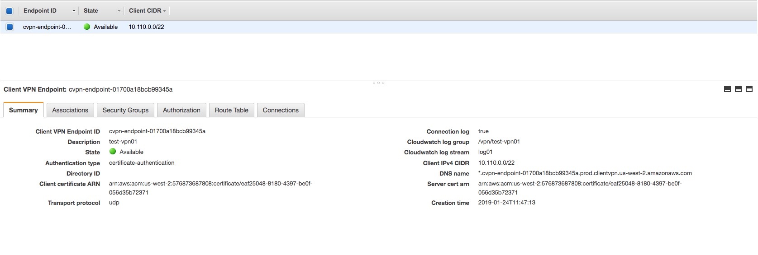Collapse details pane with the bottom-bar layout icon
758x255 pixels.
click(727, 89)
